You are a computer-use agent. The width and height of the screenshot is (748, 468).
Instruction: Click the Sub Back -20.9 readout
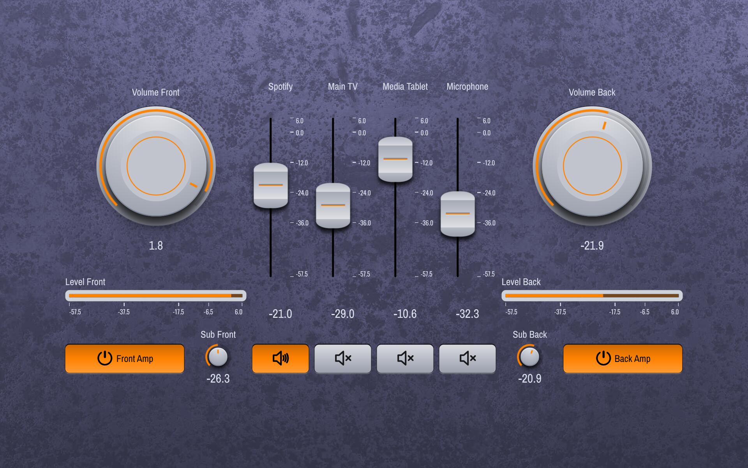click(x=529, y=379)
